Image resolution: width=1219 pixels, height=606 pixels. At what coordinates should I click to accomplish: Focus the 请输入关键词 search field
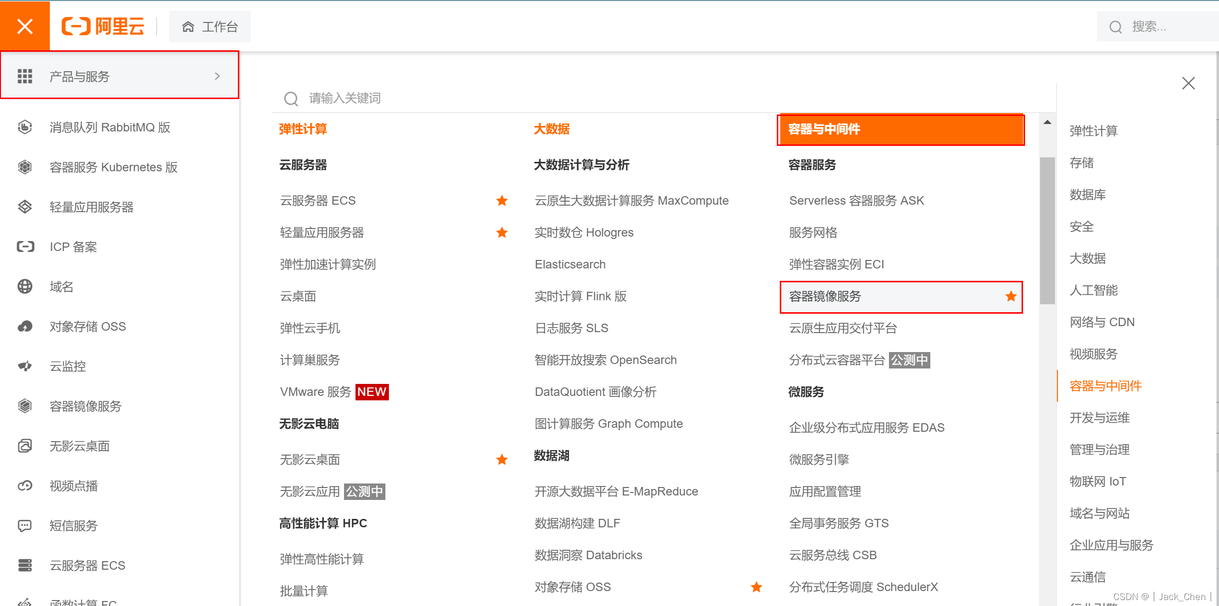663,99
